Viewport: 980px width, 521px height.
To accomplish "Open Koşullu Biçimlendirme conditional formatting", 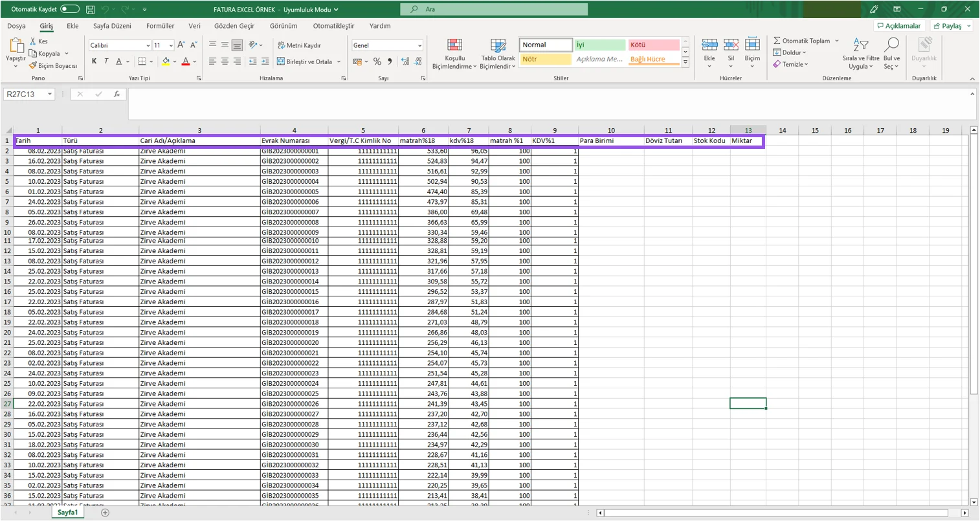I will 454,53.
